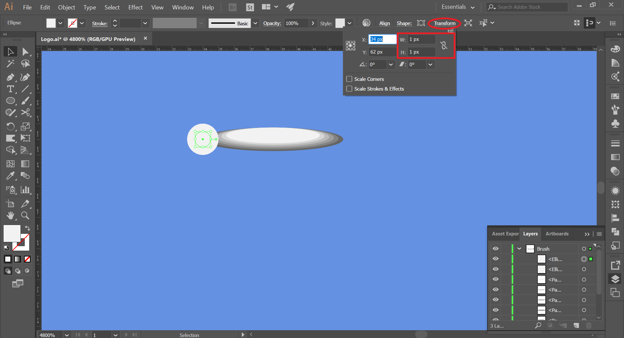Select the Ellipse tool
Screen dimensions: 624x338
point(10,101)
